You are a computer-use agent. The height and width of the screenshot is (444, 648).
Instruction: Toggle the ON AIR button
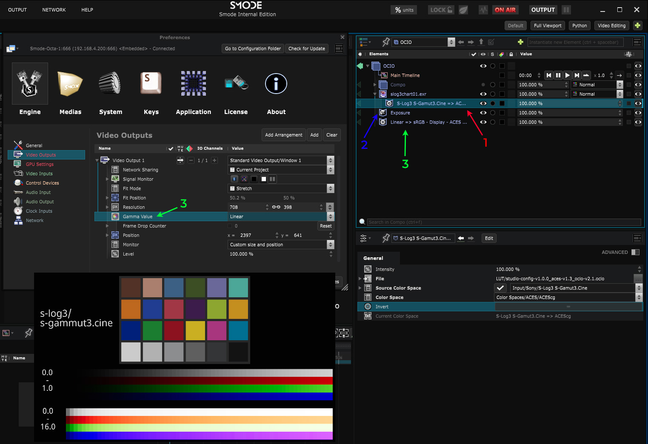tap(505, 10)
